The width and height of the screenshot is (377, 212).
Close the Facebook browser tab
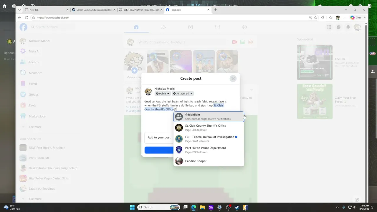[209, 10]
